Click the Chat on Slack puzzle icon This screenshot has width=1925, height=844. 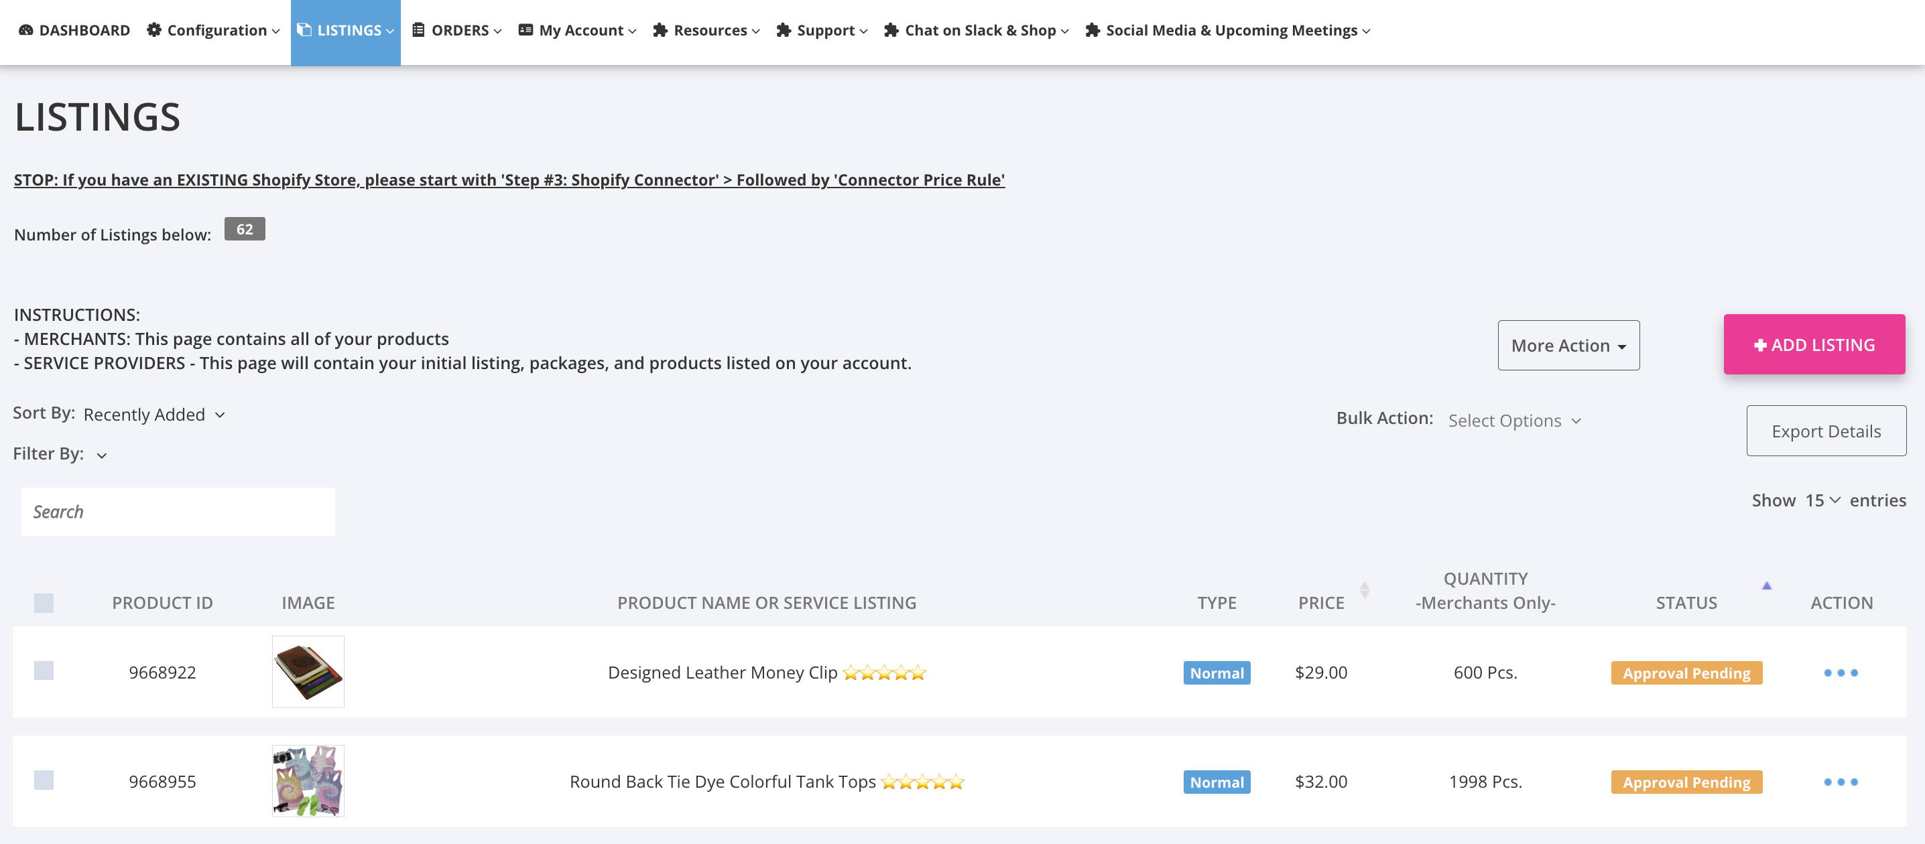891,30
